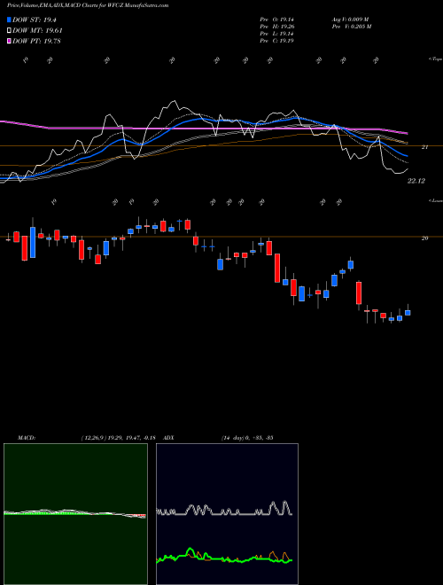This screenshot has width=443, height=585.
Task: Click the '<-Tops' marker label
Action: [435, 59]
